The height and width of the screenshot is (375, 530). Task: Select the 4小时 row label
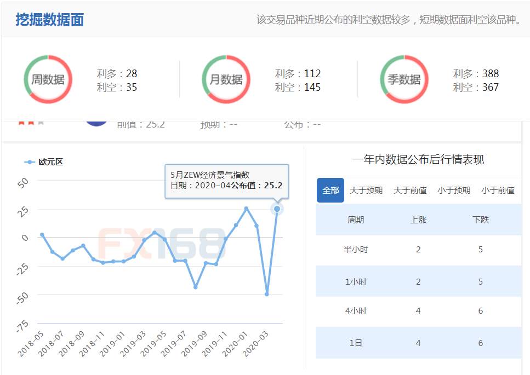coord(356,310)
